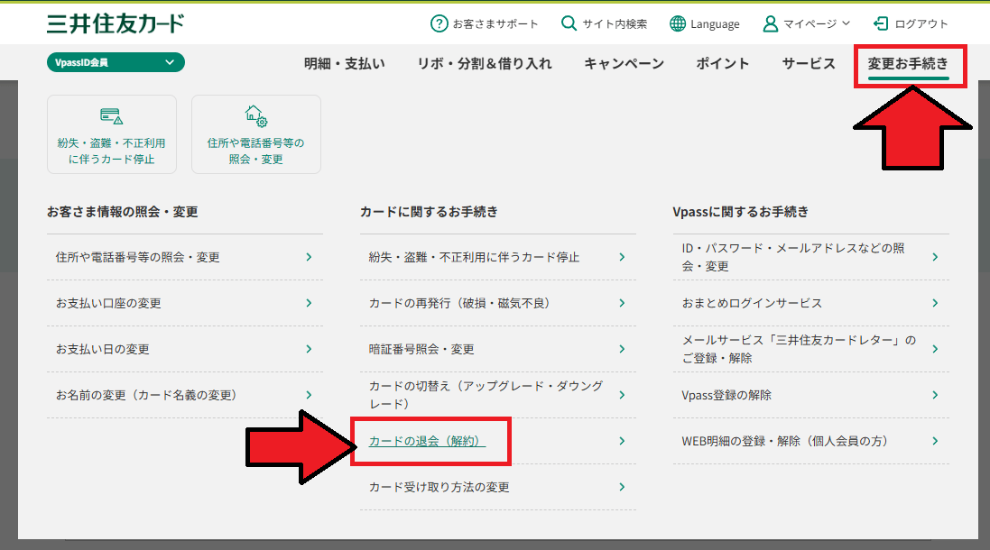Expand the VpassID会員 dropdown
This screenshot has height=550, width=990.
point(116,62)
